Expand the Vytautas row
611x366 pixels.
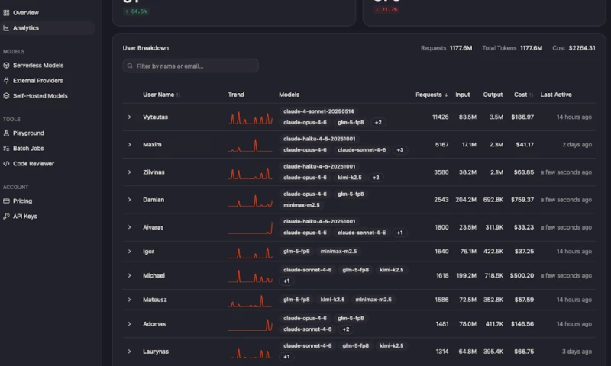pos(129,117)
